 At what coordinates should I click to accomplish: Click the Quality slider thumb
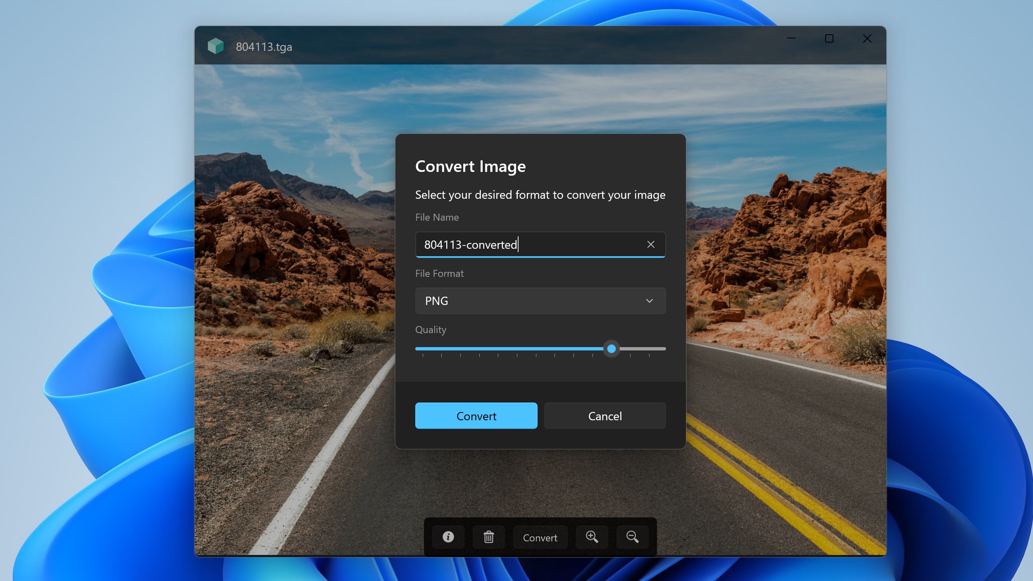612,349
